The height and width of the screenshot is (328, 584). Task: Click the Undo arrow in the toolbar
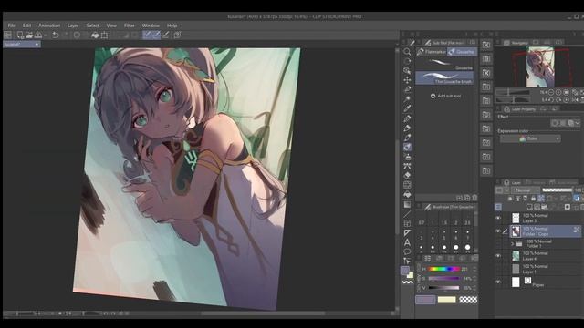point(56,35)
